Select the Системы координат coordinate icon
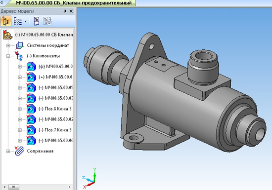This screenshot has height=190, width=272. pos(20,45)
